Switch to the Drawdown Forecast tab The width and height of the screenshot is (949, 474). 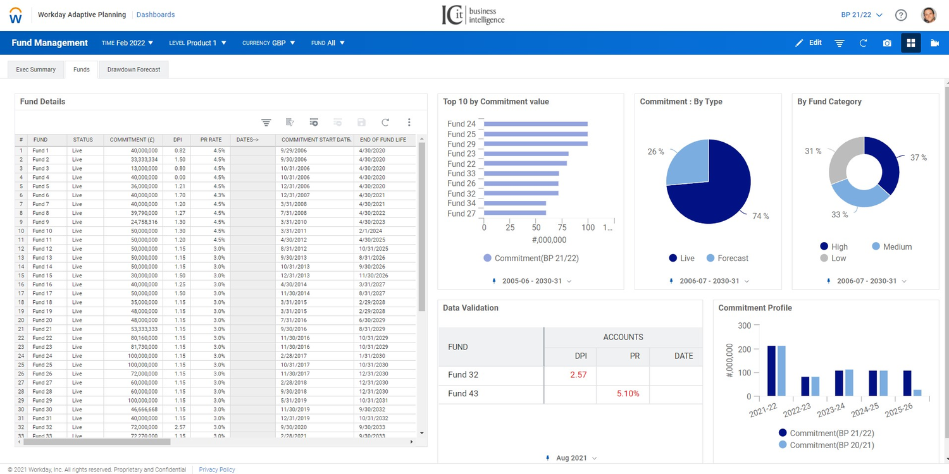click(133, 70)
